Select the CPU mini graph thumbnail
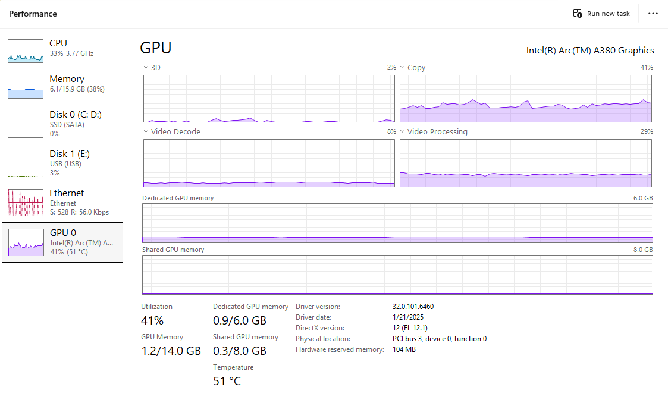 (x=26, y=51)
